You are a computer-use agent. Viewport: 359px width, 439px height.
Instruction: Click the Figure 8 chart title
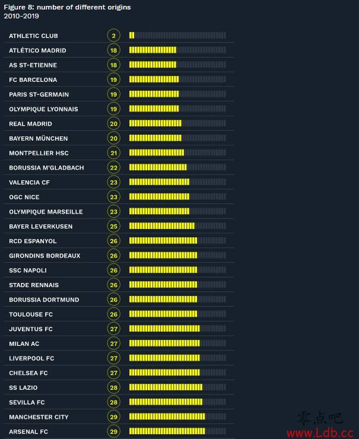pos(67,7)
